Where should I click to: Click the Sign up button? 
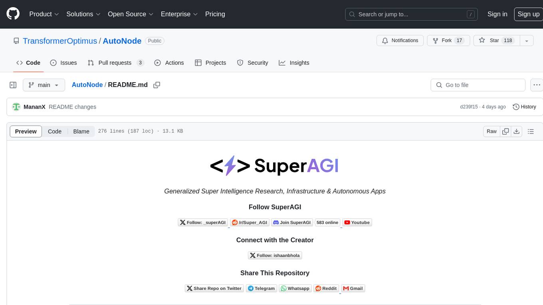528,14
